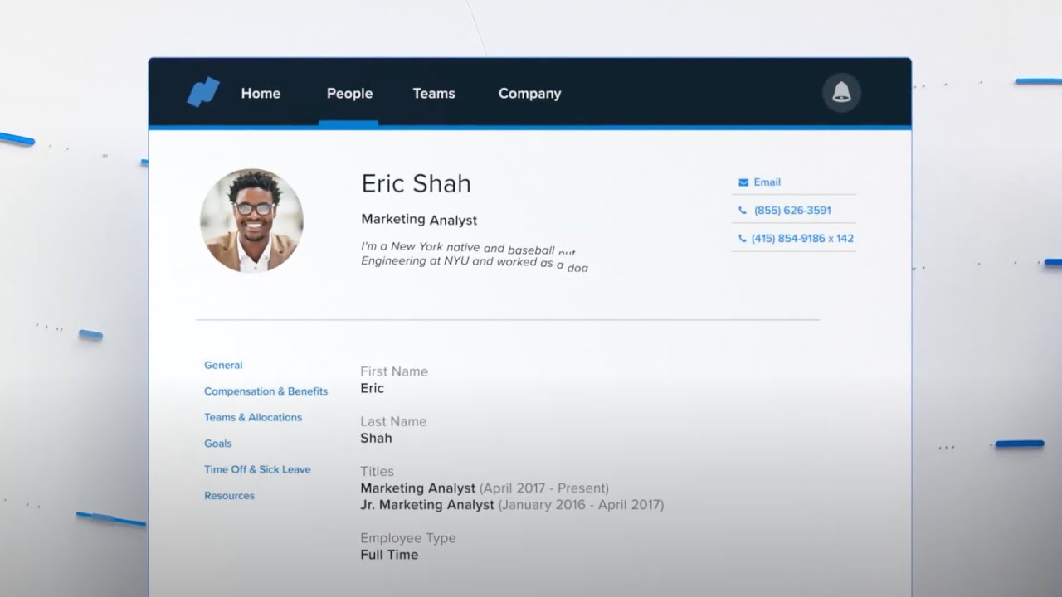Click the Employee Type label
Screen dimensions: 1062x597
pyautogui.click(x=408, y=538)
